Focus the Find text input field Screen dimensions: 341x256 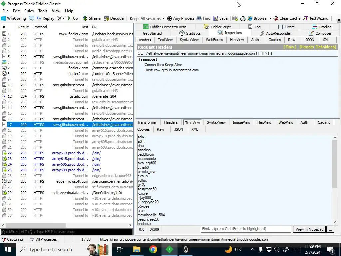(246, 229)
